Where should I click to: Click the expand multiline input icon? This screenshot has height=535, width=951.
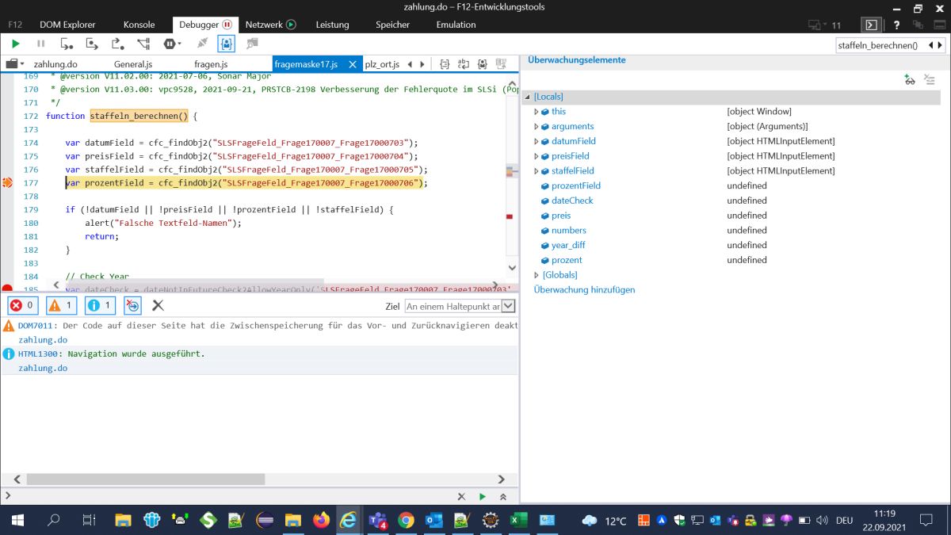(503, 497)
